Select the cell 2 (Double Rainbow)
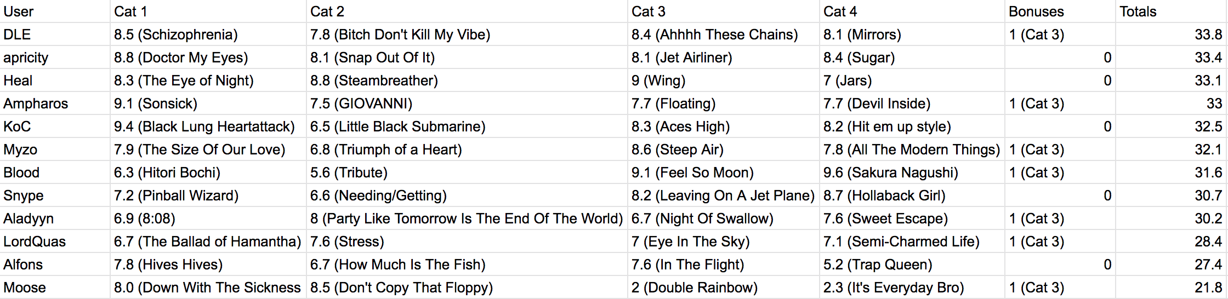This screenshot has width=1228, height=299. 724,287
